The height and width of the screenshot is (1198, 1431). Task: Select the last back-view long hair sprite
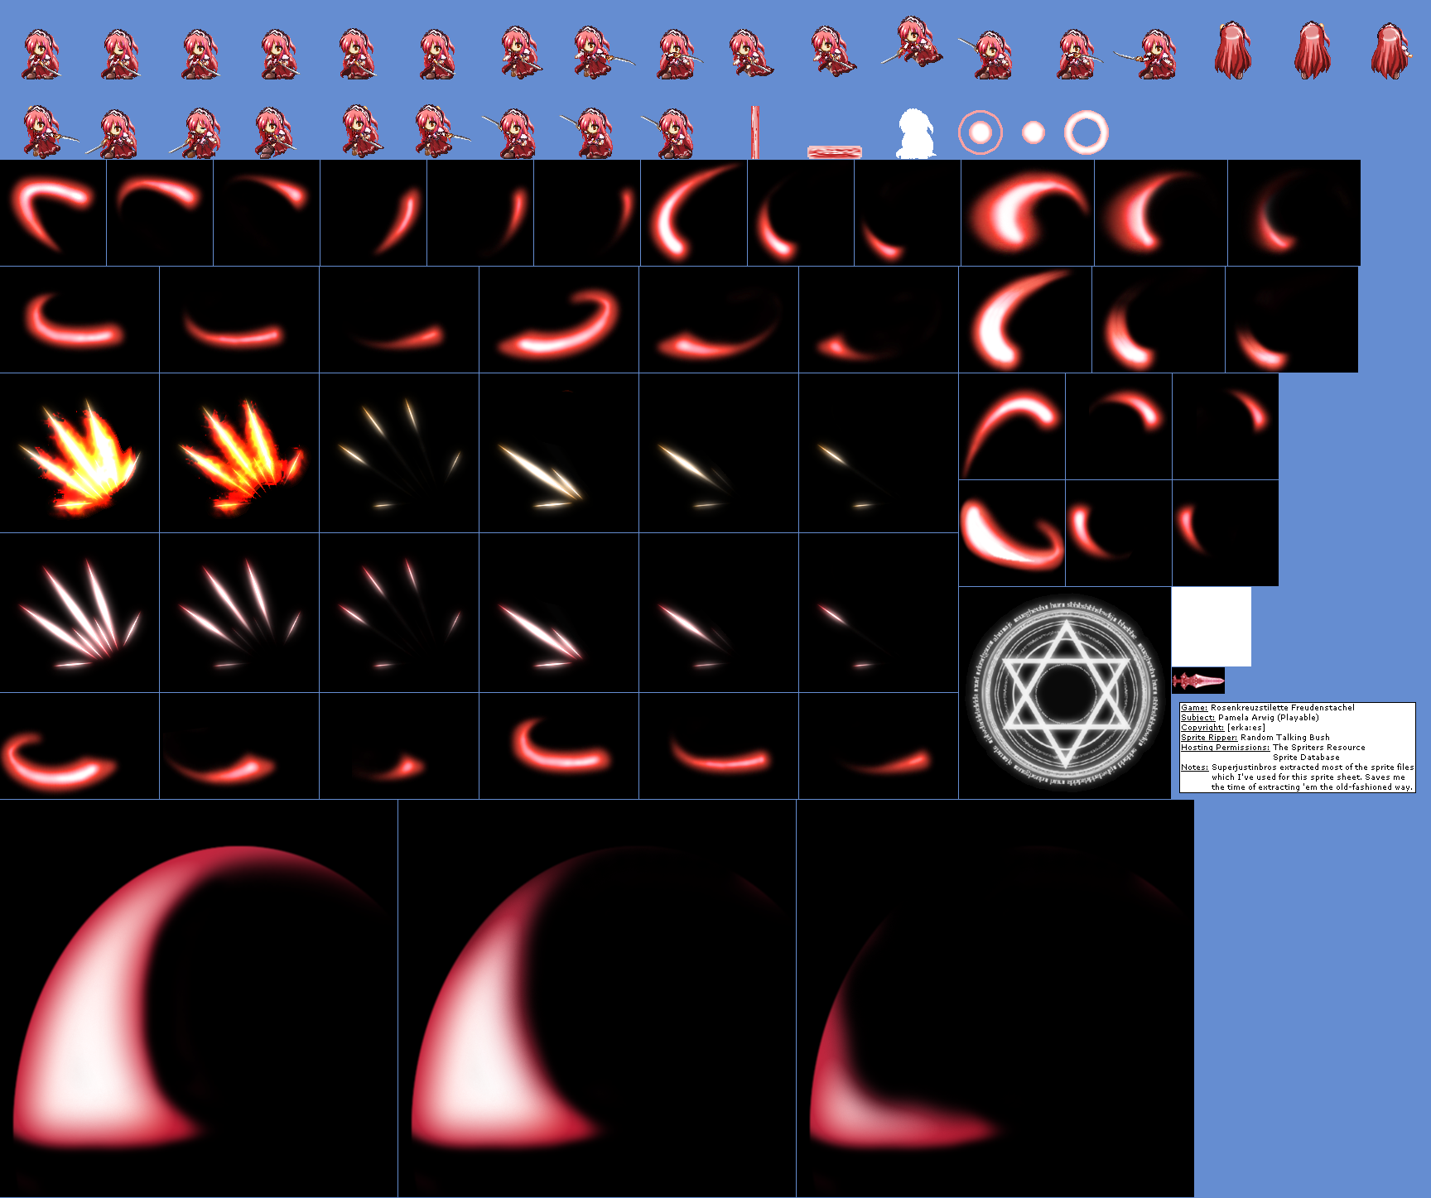coord(1390,51)
